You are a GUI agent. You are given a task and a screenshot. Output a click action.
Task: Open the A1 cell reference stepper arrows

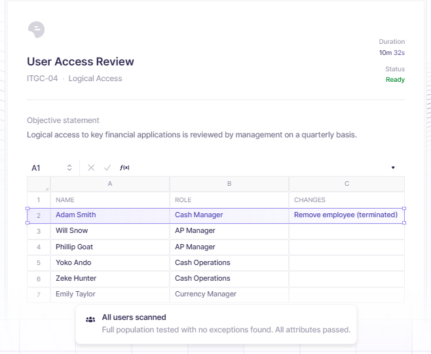pos(69,168)
